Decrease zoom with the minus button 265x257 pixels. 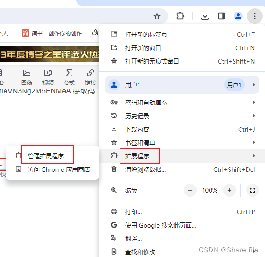tap(190, 190)
